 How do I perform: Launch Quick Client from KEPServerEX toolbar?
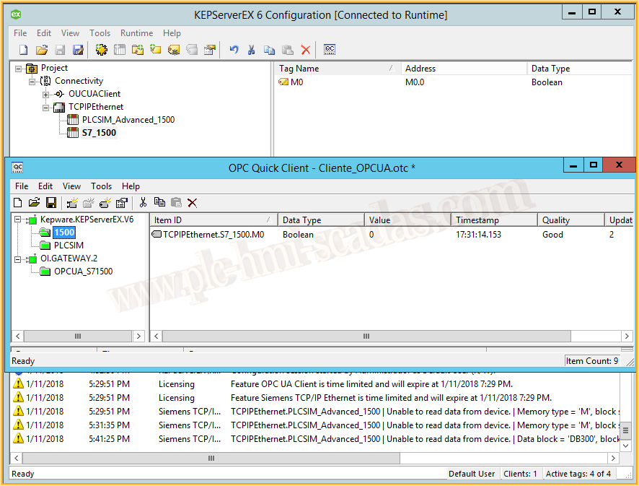coord(330,50)
